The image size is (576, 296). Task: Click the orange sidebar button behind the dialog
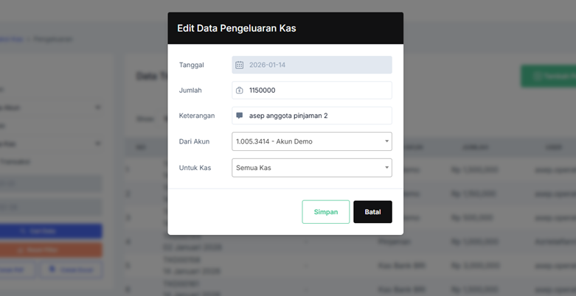coord(51,250)
